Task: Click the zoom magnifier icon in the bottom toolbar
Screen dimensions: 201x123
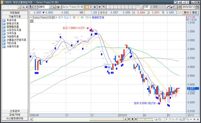Action: pos(187,119)
